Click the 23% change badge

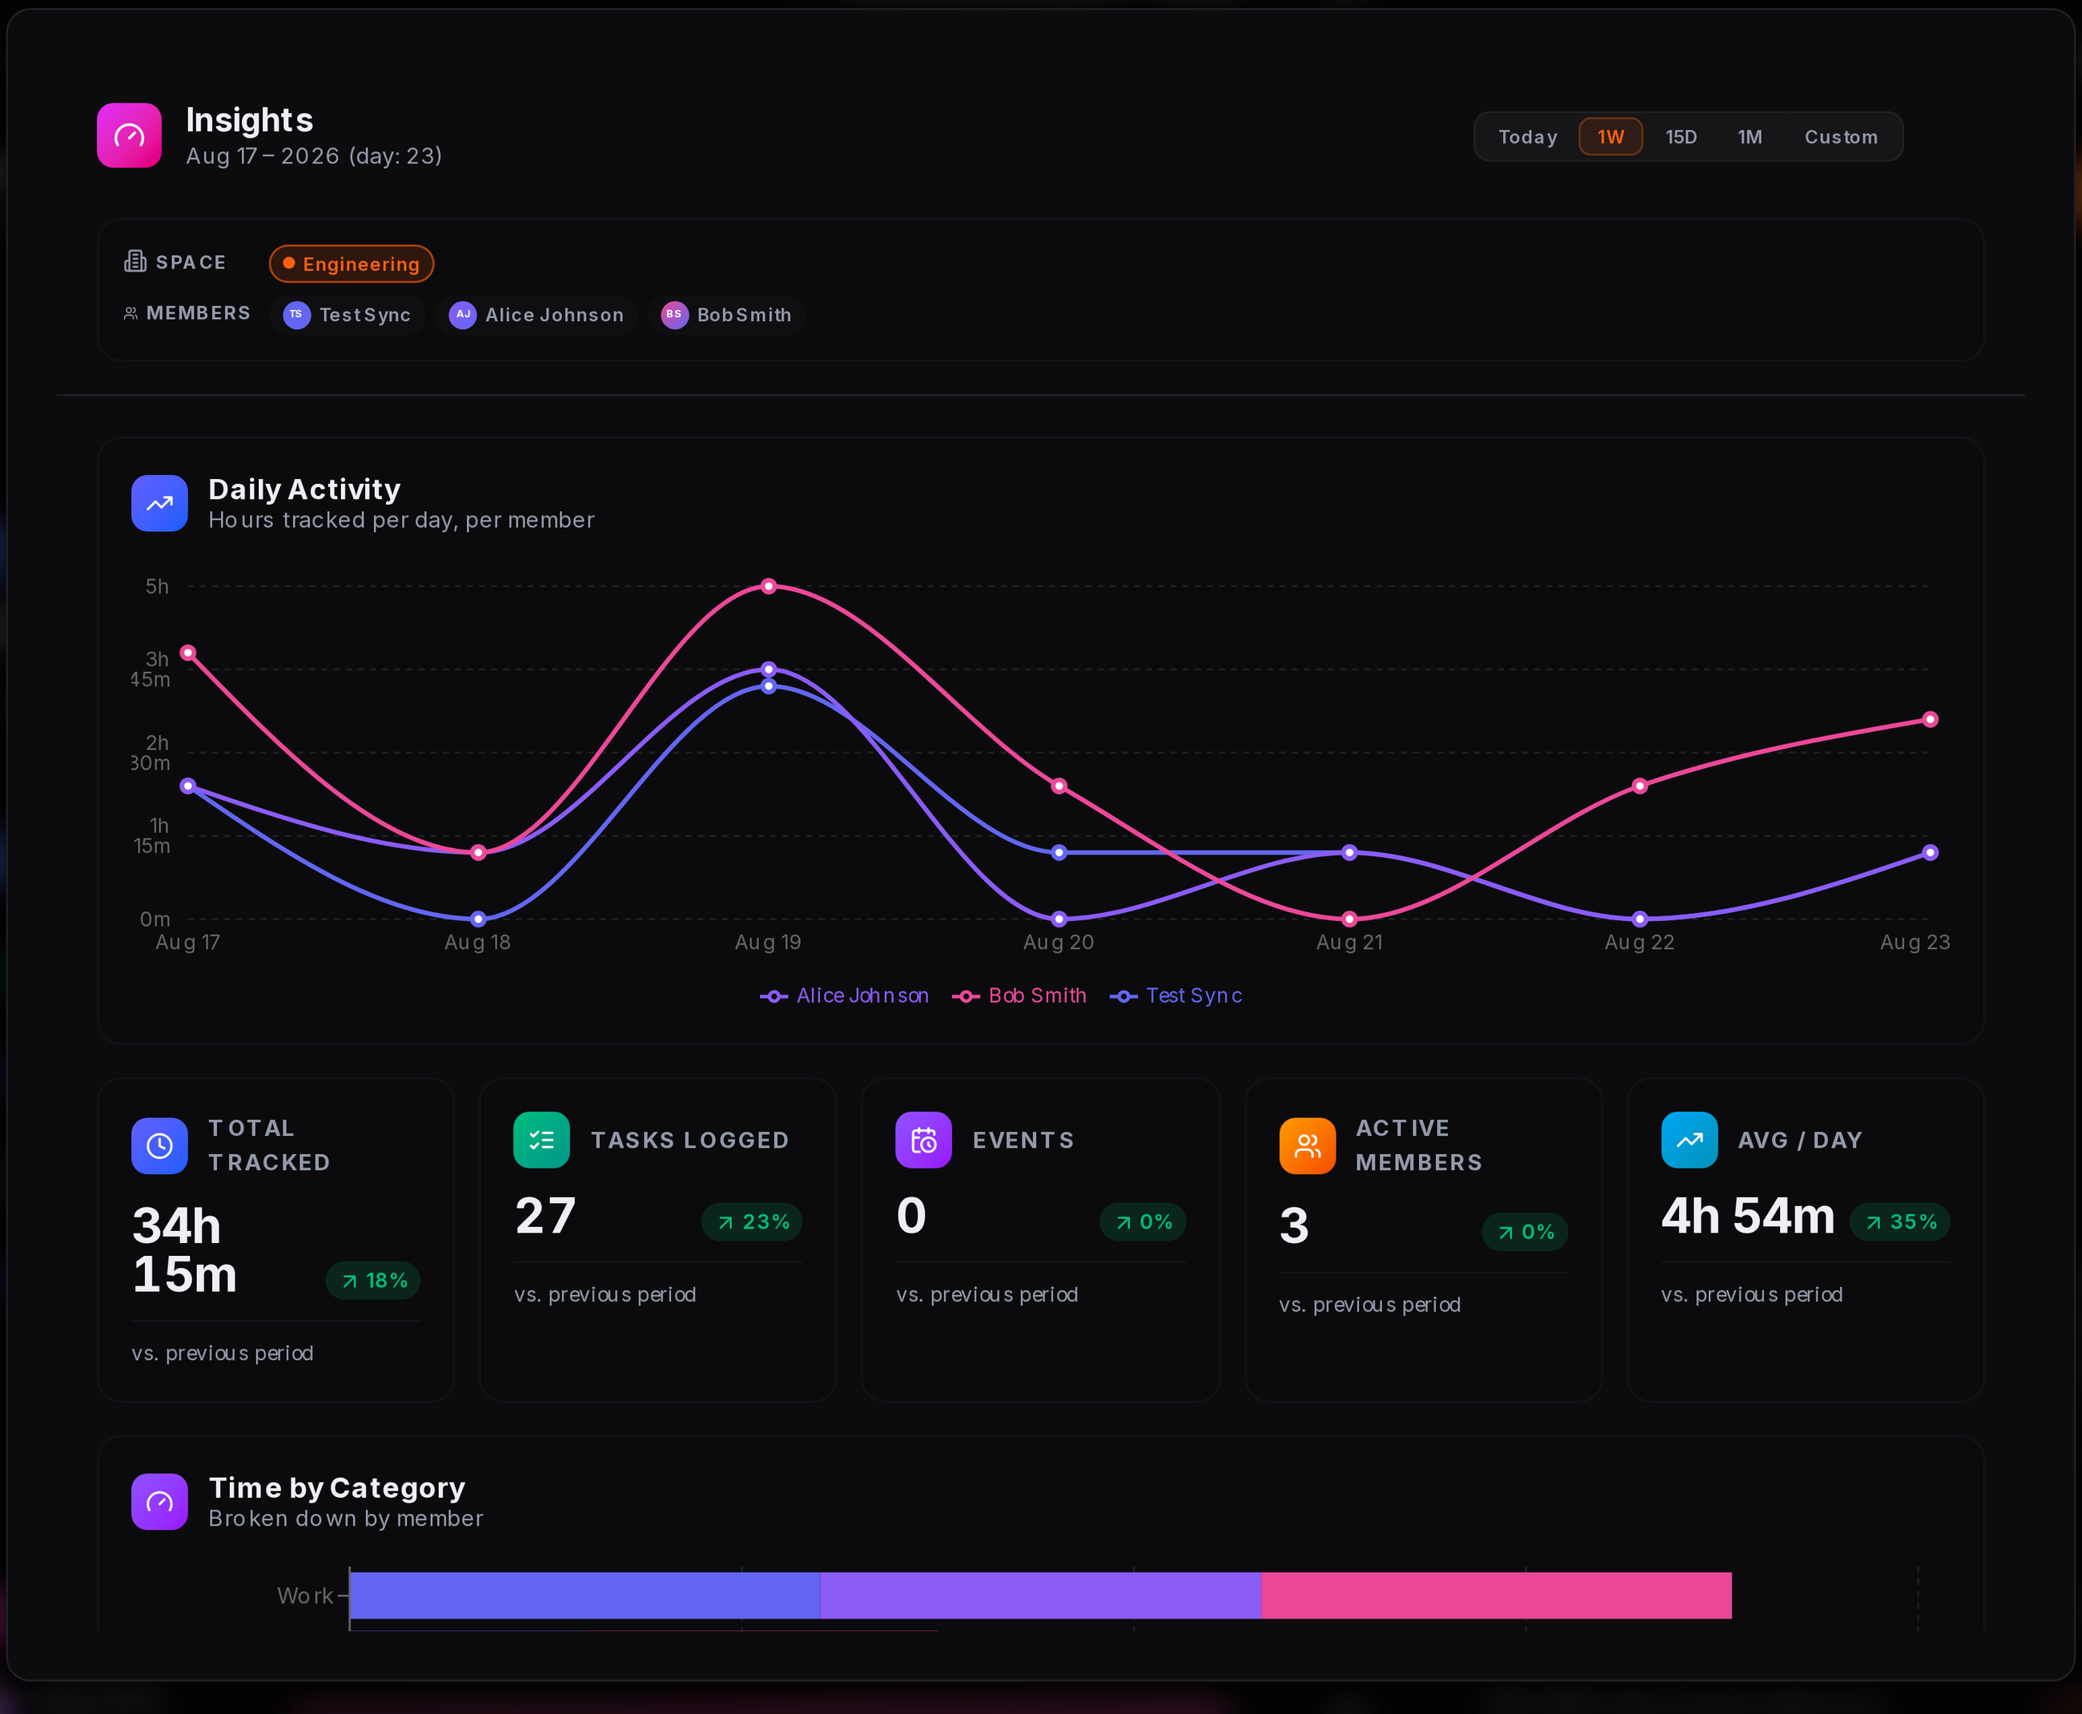(752, 1222)
